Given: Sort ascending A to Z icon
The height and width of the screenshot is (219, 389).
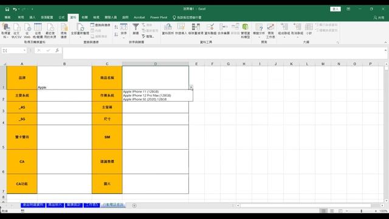Looking at the screenshot, I should click(116, 27).
